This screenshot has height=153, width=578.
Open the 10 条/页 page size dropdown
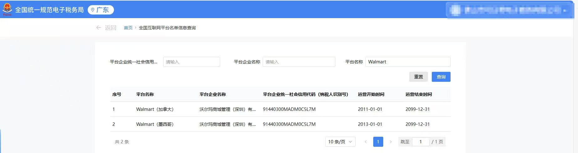point(340,142)
